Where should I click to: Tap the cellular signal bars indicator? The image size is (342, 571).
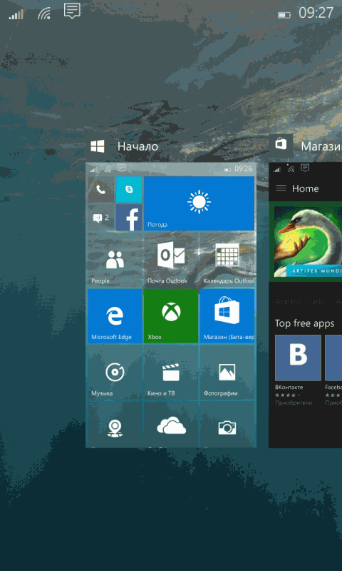(16, 14)
